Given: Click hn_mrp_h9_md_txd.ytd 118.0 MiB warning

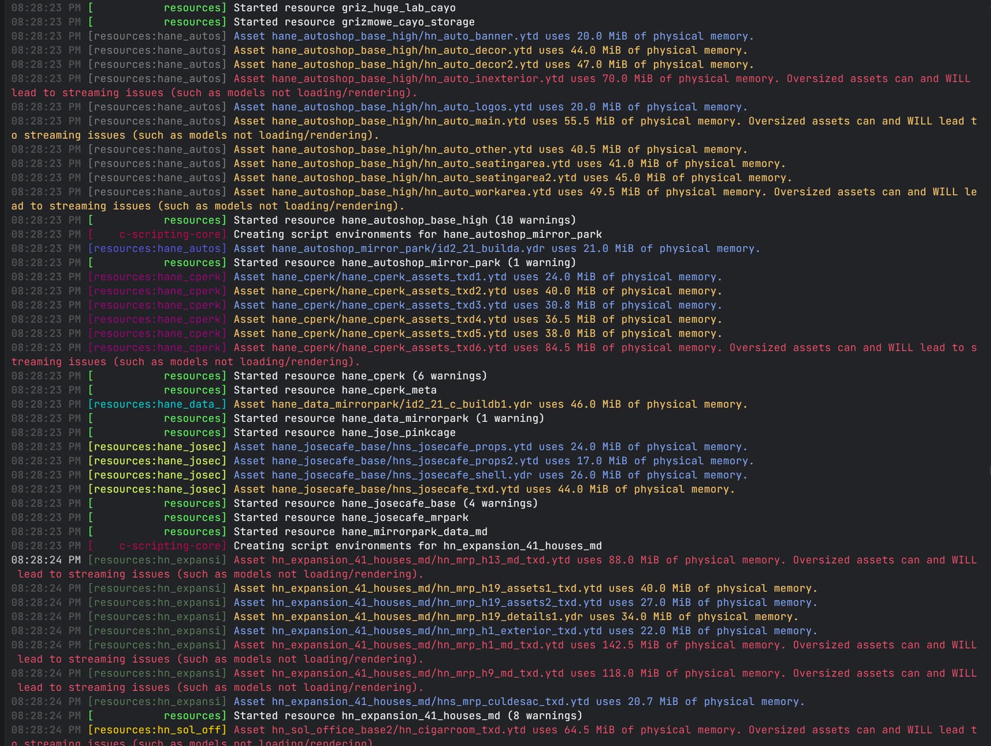Looking at the screenshot, I should [494, 681].
